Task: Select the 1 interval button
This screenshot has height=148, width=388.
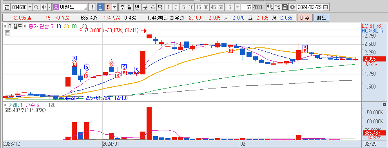Action: click(x=168, y=7)
